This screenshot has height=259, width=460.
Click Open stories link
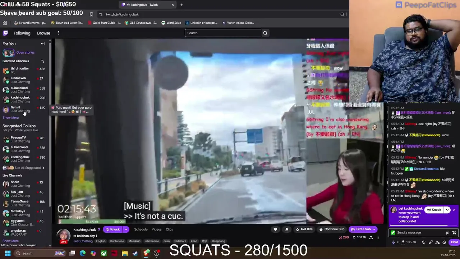coord(25,53)
